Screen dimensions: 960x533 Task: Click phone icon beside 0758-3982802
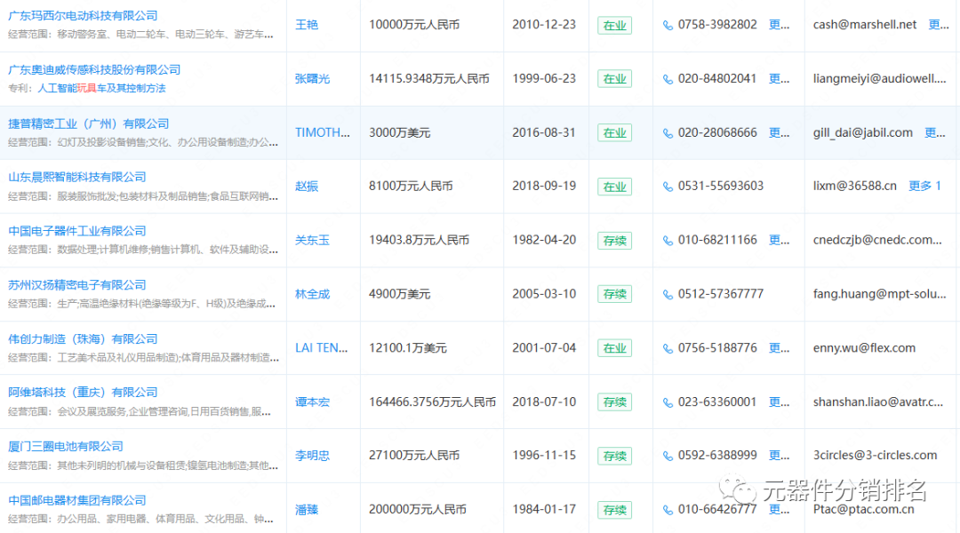pyautogui.click(x=668, y=25)
